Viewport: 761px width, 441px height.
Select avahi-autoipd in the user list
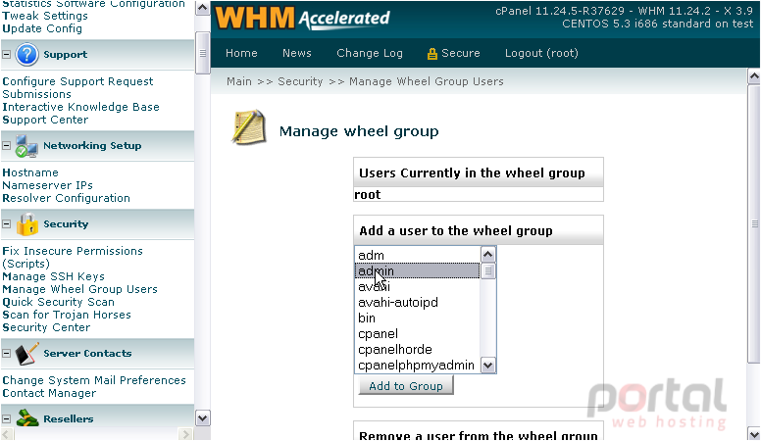tap(417, 302)
